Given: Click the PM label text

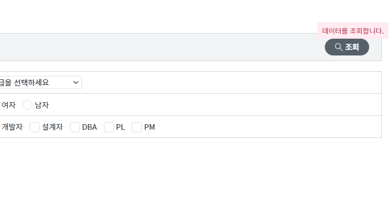Looking at the screenshot, I should pyautogui.click(x=150, y=127).
